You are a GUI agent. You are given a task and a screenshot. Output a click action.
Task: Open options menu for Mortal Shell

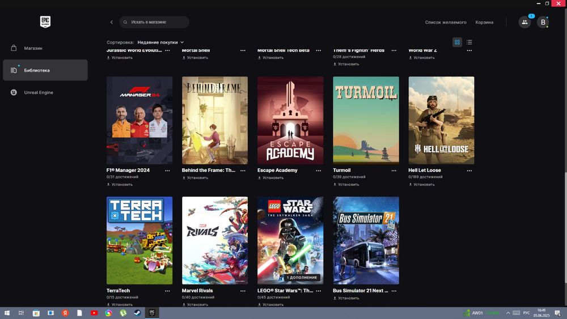click(243, 50)
